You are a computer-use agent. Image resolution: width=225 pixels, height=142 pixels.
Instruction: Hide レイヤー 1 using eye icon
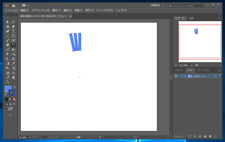click(x=176, y=76)
